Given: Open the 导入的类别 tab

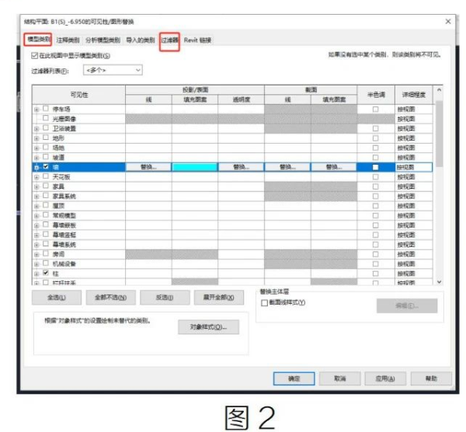Looking at the screenshot, I should tap(141, 40).
